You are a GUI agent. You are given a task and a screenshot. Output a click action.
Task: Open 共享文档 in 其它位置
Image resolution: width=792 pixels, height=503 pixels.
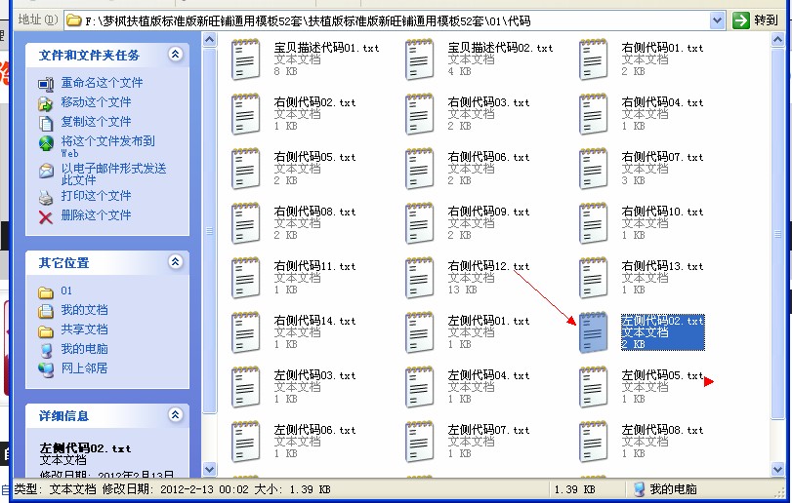pyautogui.click(x=84, y=329)
